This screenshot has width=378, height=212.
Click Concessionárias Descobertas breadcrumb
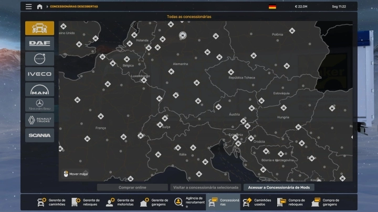coord(74,6)
